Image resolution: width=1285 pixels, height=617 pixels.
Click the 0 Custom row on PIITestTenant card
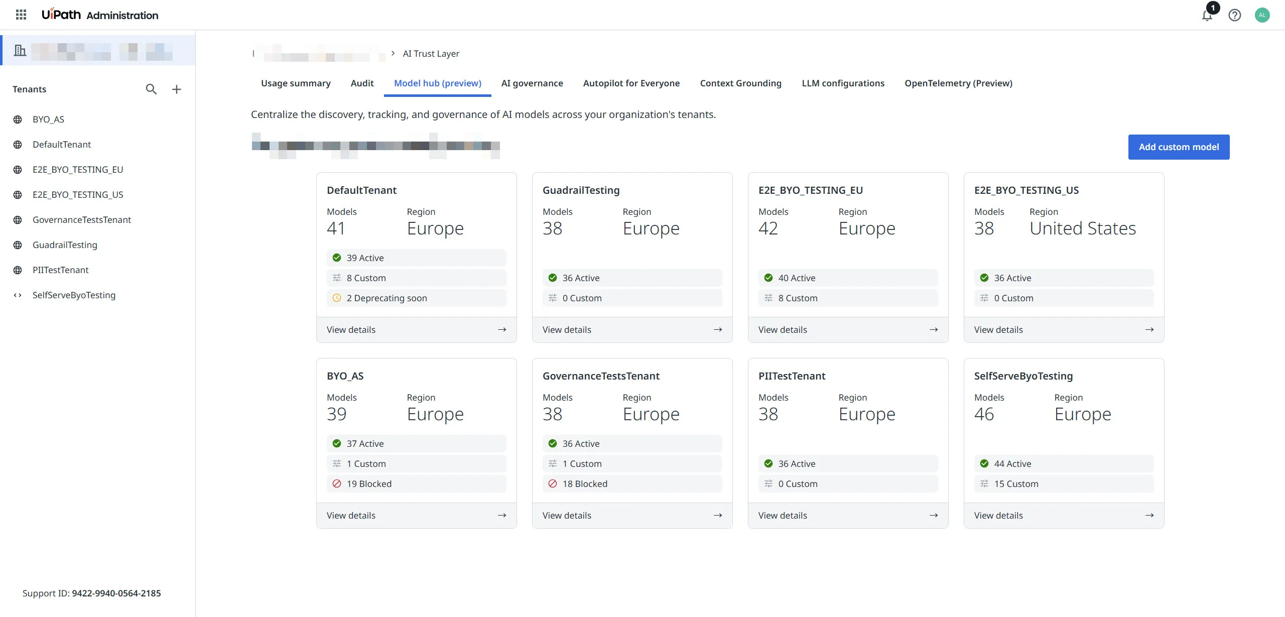(848, 483)
